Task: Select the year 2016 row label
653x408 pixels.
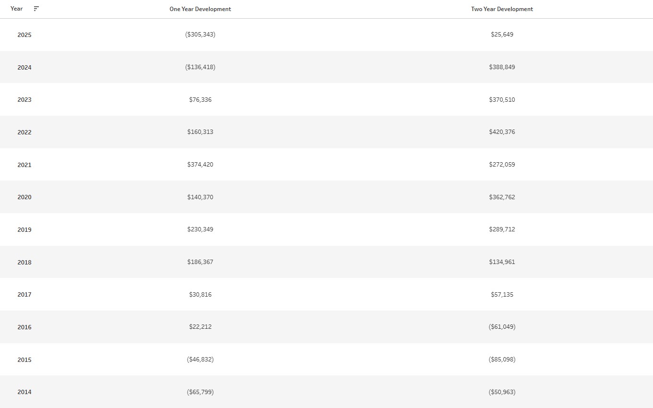Action: click(x=24, y=327)
